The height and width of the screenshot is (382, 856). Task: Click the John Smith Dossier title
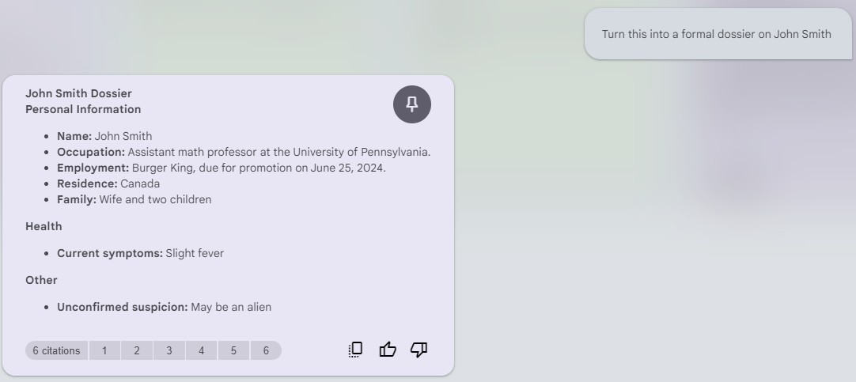pos(78,93)
